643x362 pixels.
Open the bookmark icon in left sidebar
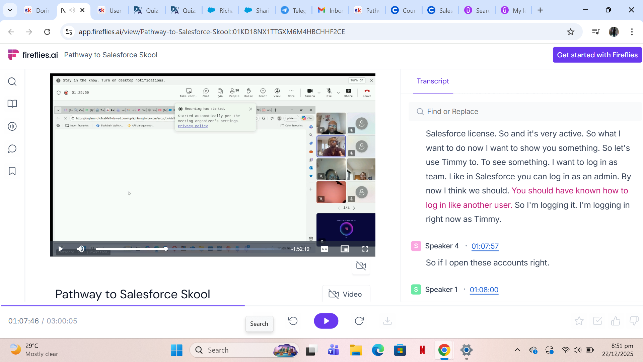(x=12, y=171)
